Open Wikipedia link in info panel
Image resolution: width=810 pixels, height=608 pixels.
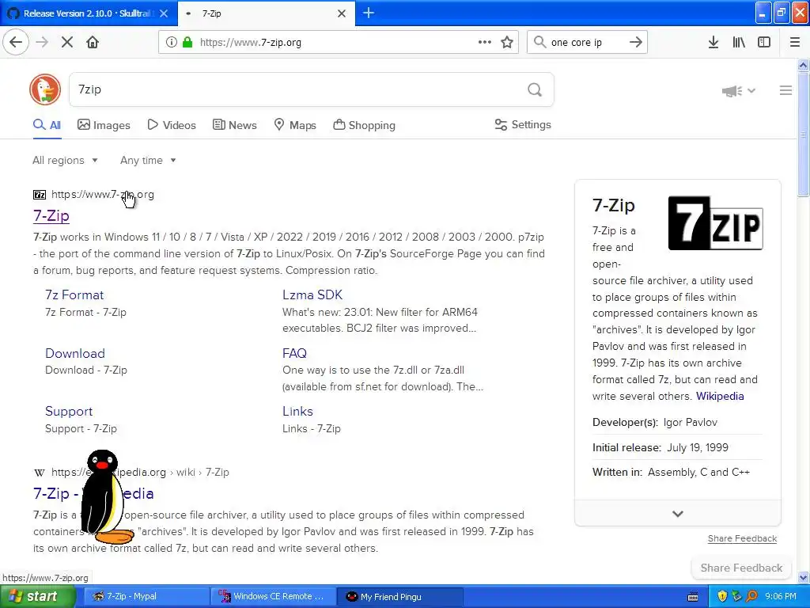[720, 396]
